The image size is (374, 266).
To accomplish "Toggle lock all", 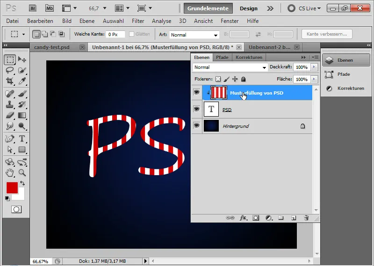I will pos(243,79).
